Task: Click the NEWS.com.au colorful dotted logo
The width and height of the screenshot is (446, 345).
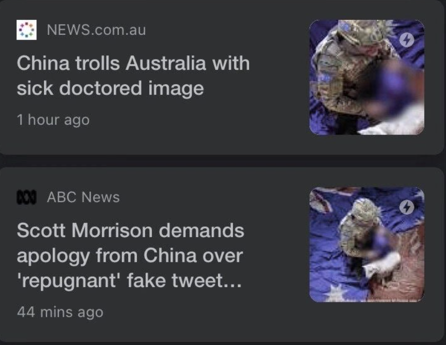Action: point(27,30)
